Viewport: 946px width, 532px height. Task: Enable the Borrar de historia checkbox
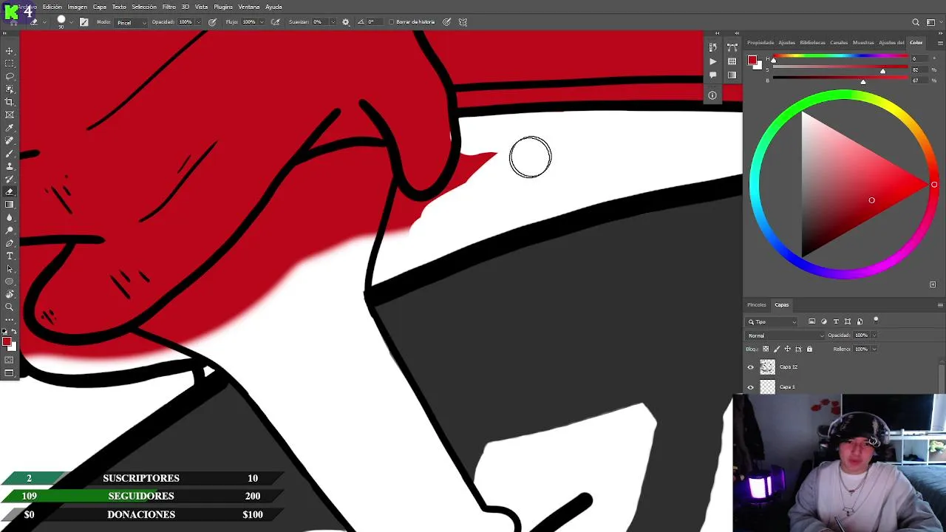click(x=392, y=22)
